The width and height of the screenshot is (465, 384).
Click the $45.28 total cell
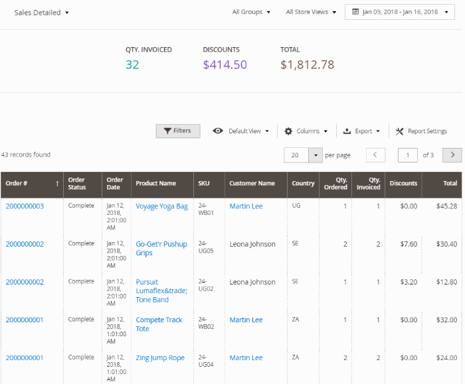point(446,206)
